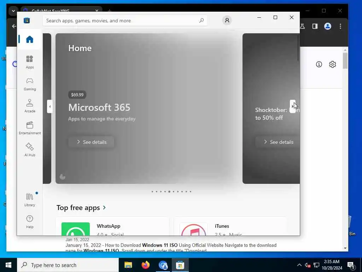Open the notification center icon
Image resolution: width=362 pixels, height=272 pixels.
point(351,265)
